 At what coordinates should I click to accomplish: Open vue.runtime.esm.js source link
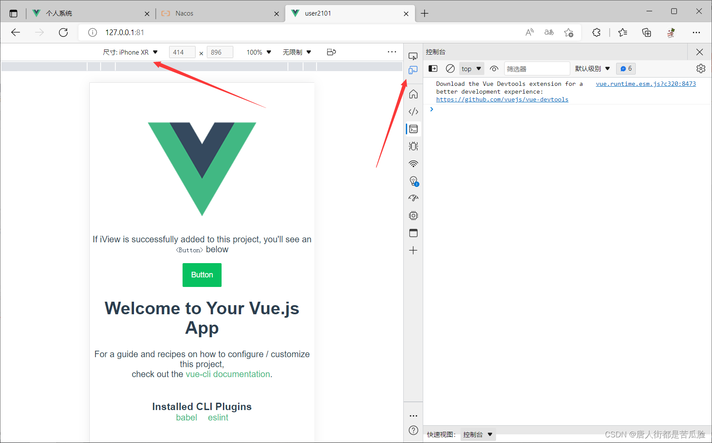tap(646, 84)
